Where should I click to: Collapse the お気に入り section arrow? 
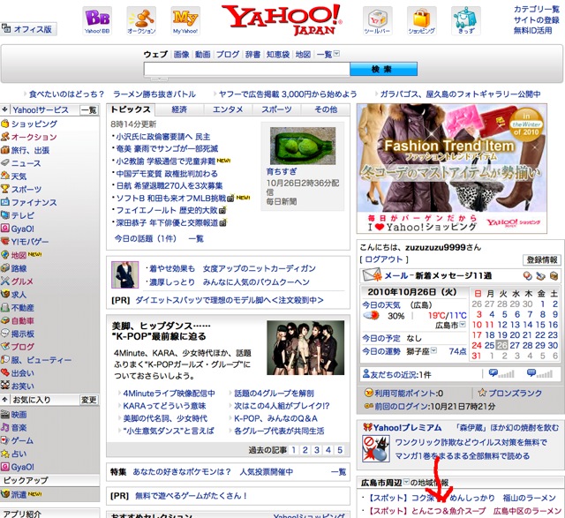tap(4, 400)
